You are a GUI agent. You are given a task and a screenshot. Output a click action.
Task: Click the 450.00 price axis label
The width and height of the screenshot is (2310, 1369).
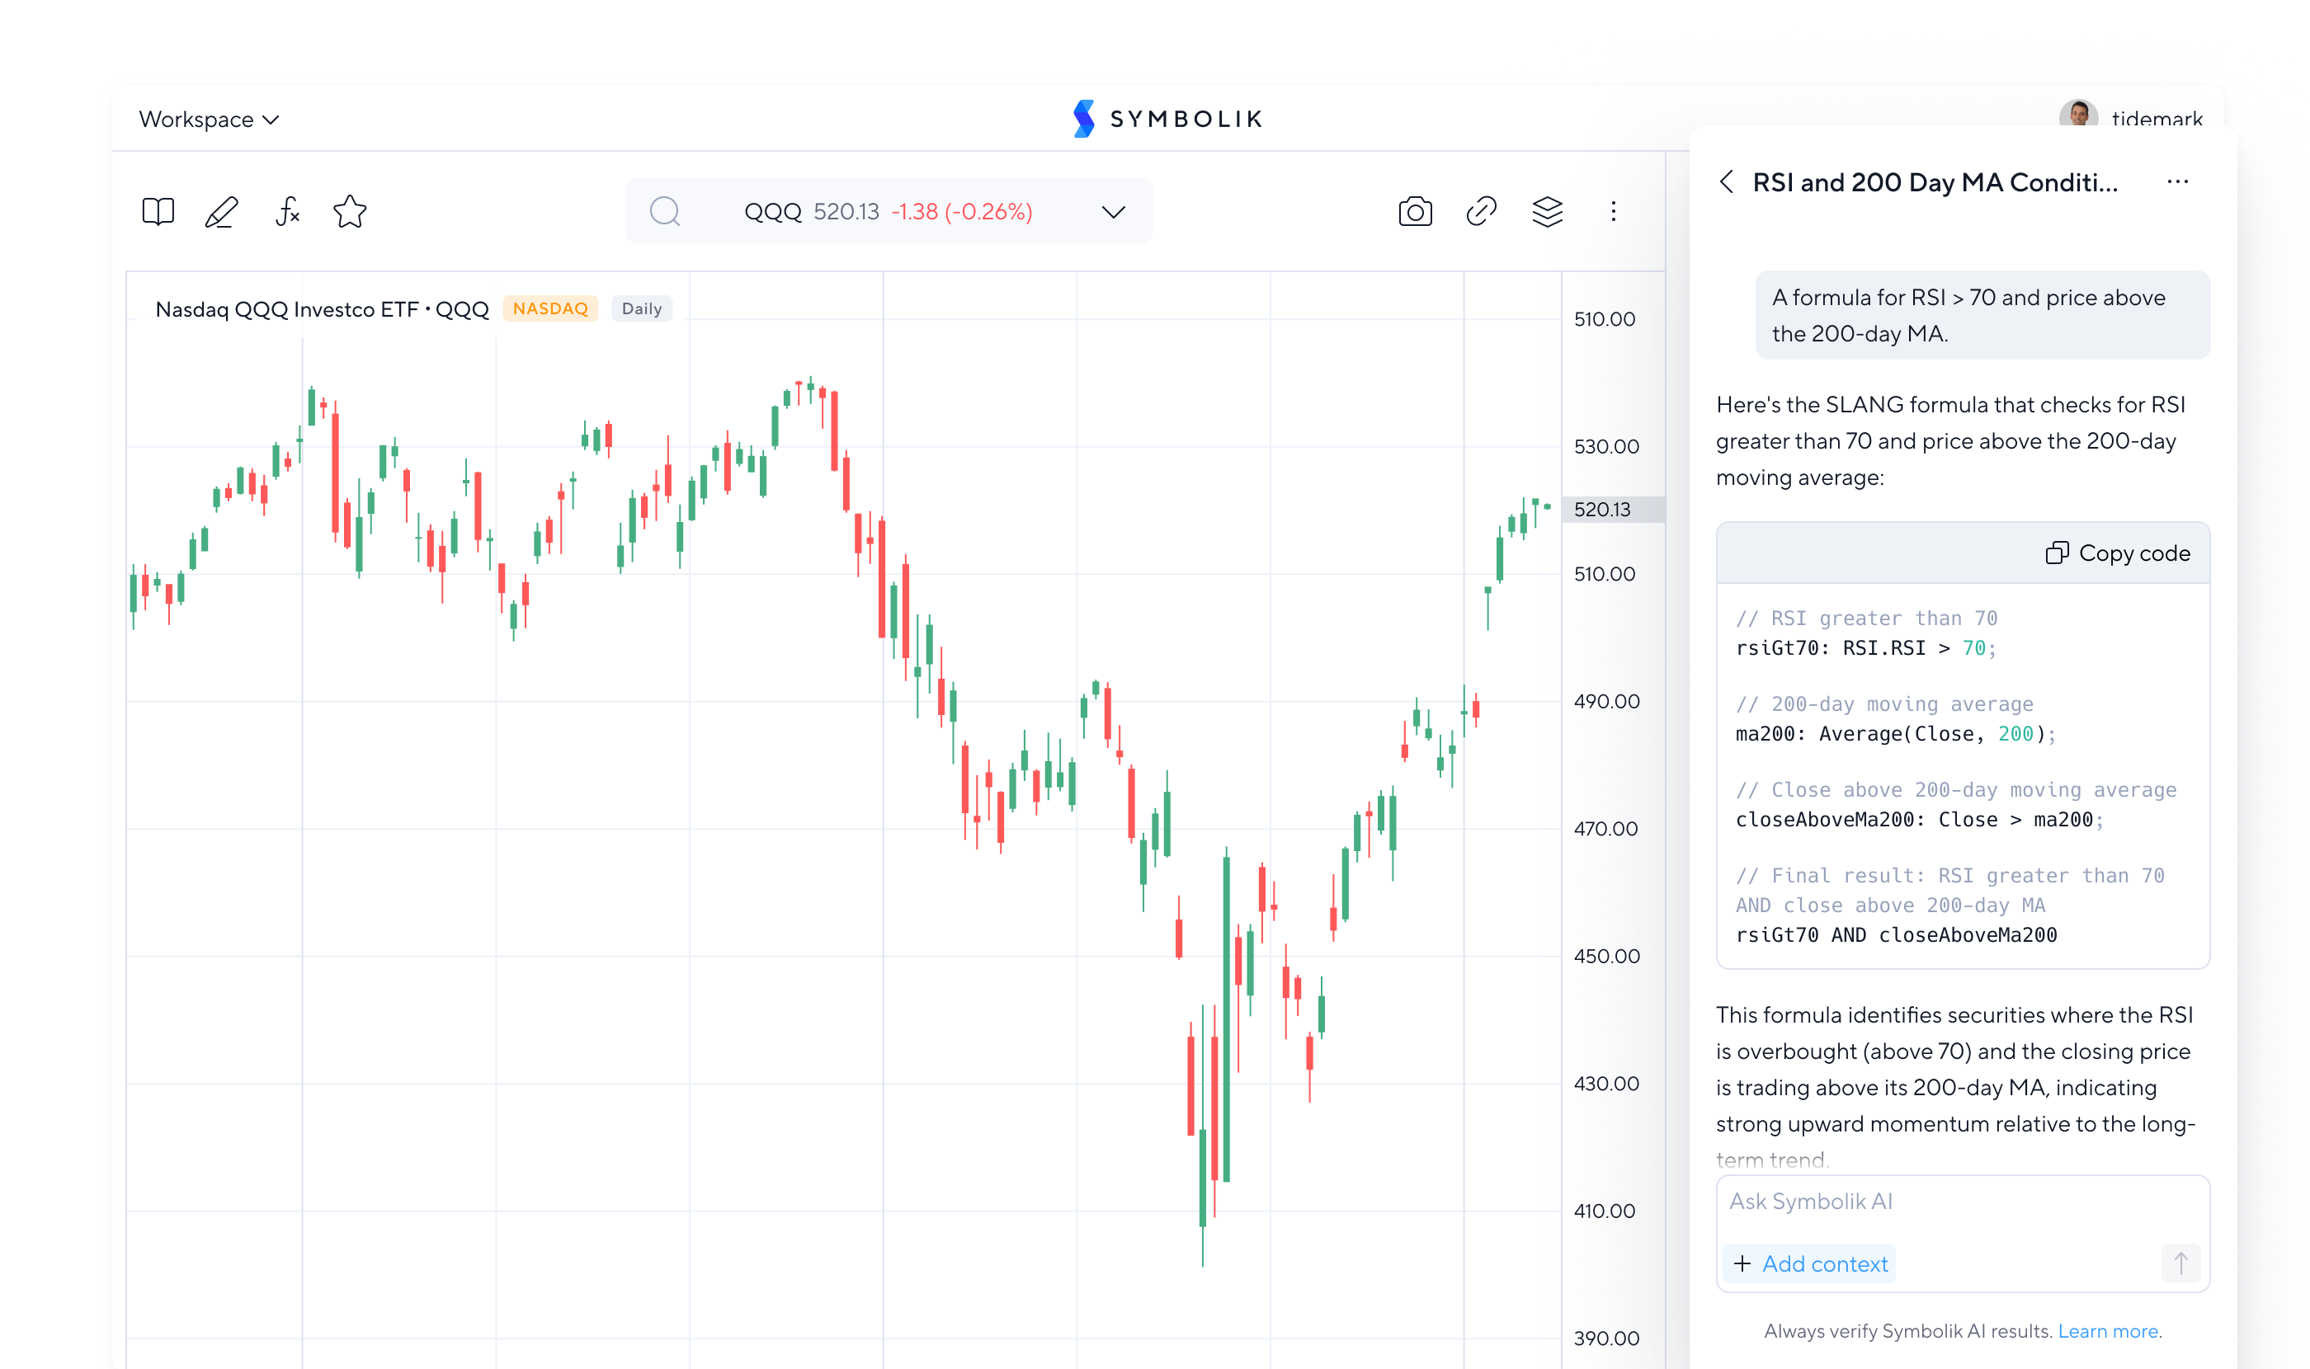coord(1607,956)
